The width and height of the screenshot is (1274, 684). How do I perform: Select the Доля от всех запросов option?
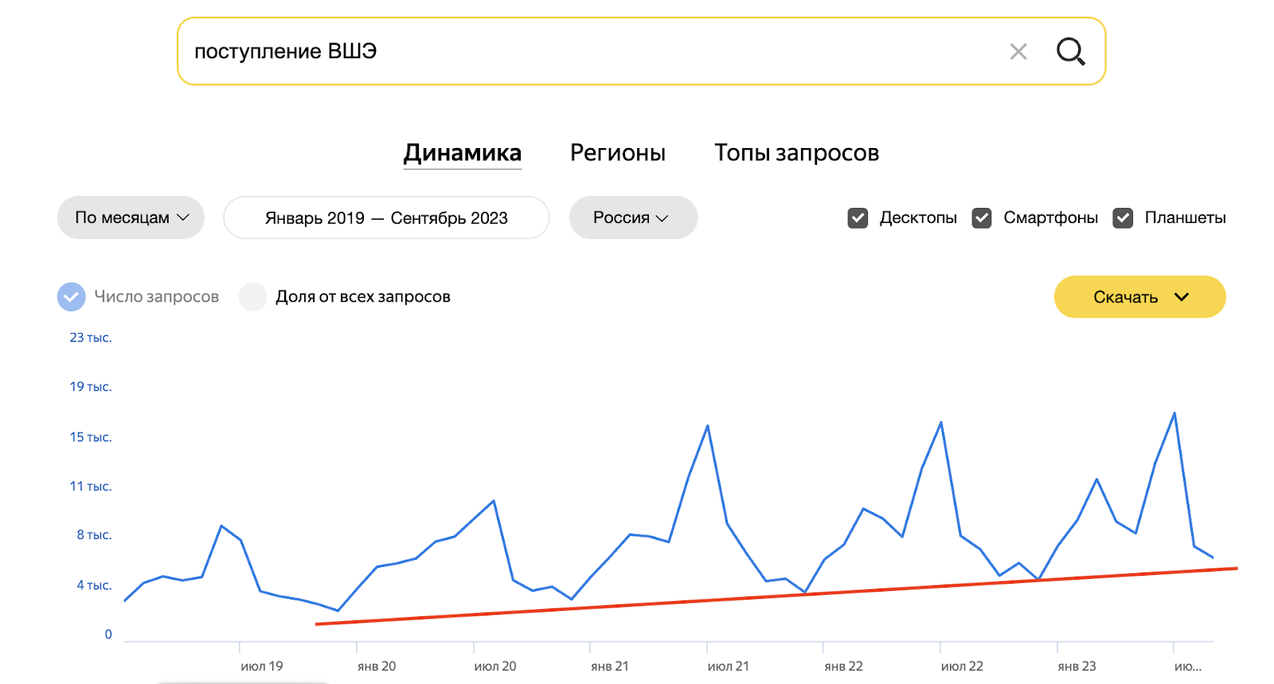252,297
